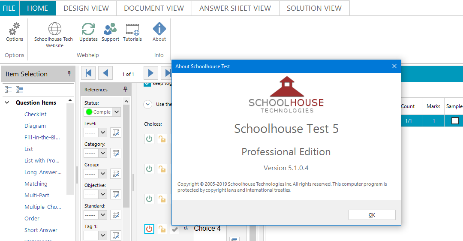Click the lock icon of the second choice

(162, 169)
